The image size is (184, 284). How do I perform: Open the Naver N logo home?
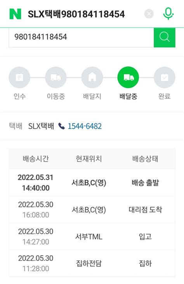pos(15,14)
